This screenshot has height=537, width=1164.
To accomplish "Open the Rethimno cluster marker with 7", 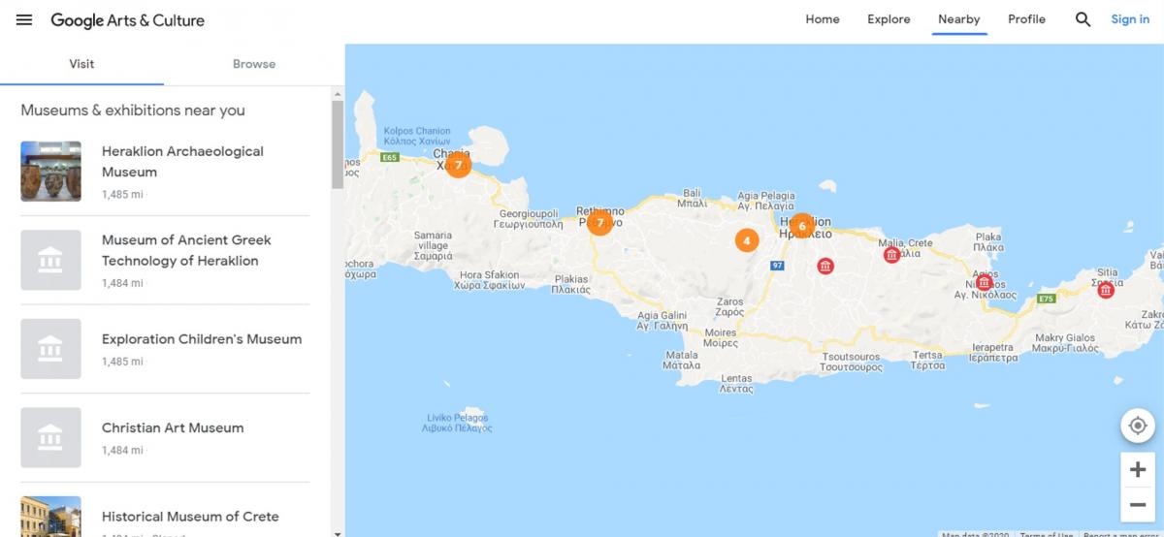I will (x=599, y=223).
